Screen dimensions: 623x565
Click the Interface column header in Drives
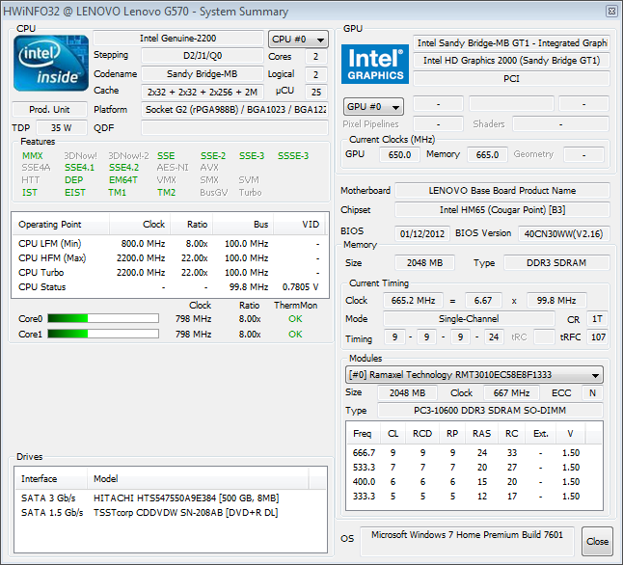tap(40, 478)
